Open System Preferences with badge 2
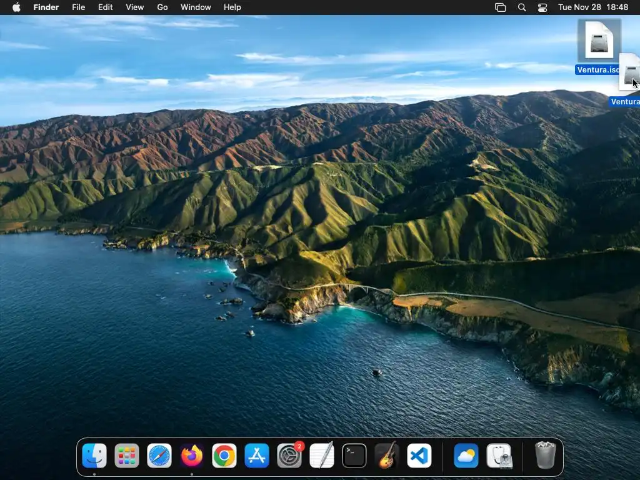Image resolution: width=640 pixels, height=480 pixels. click(x=289, y=456)
